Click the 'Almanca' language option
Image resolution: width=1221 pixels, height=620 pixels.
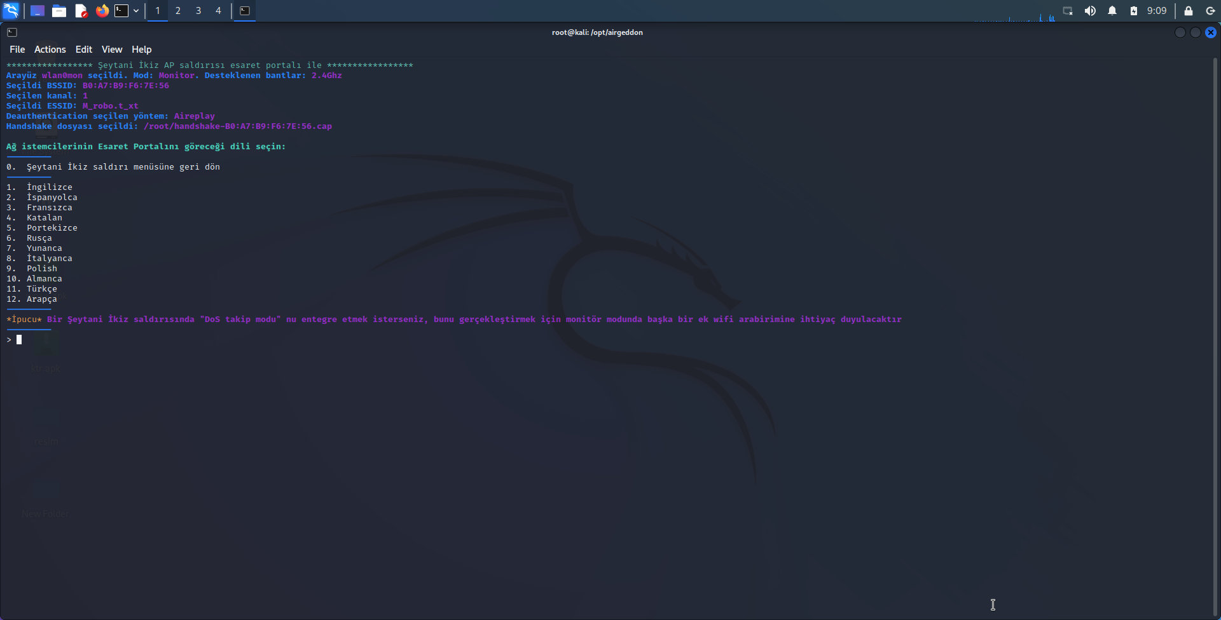click(x=45, y=279)
